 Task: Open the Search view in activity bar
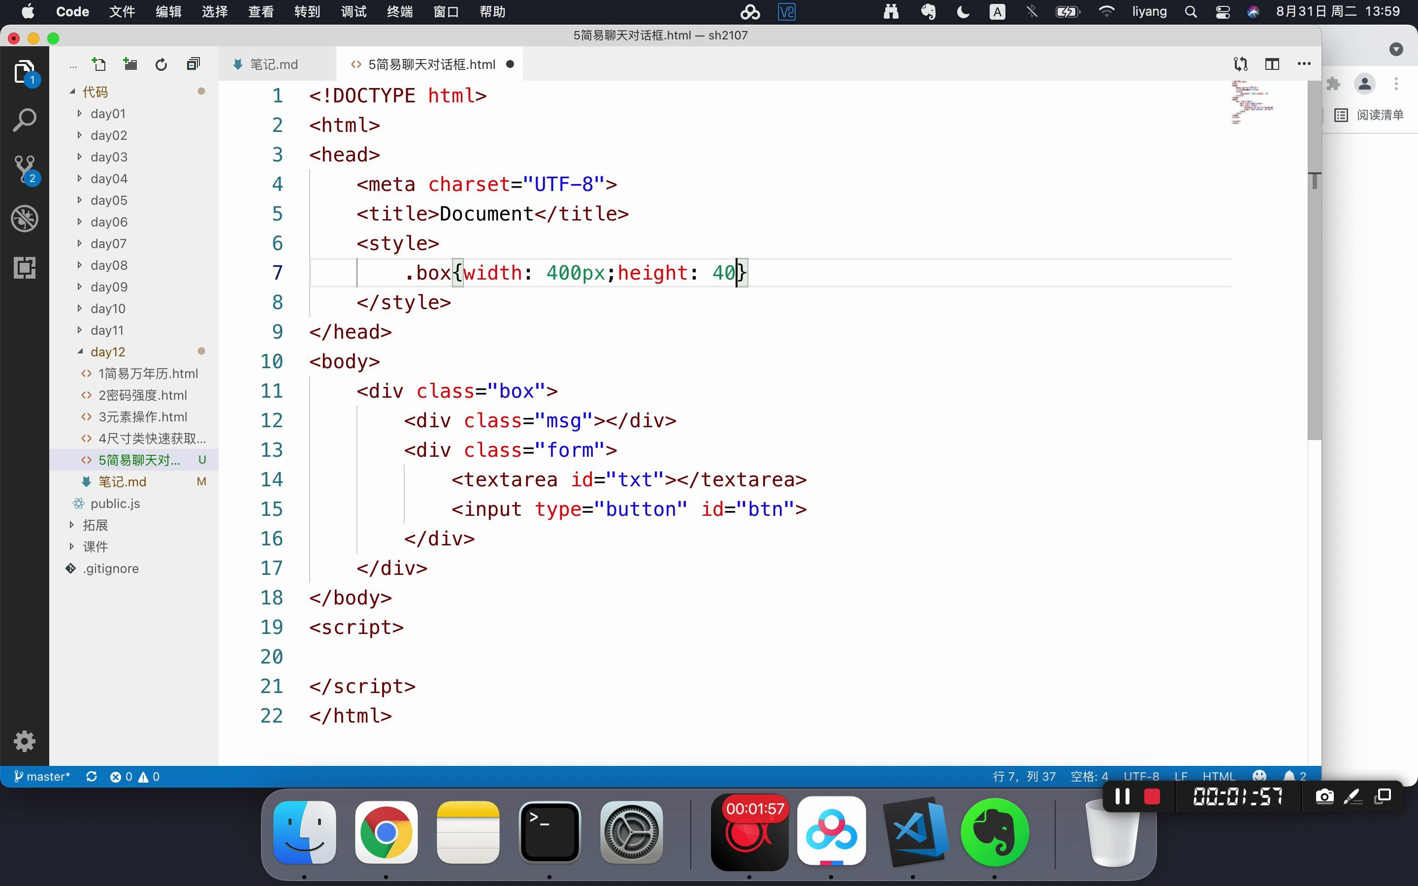click(25, 121)
